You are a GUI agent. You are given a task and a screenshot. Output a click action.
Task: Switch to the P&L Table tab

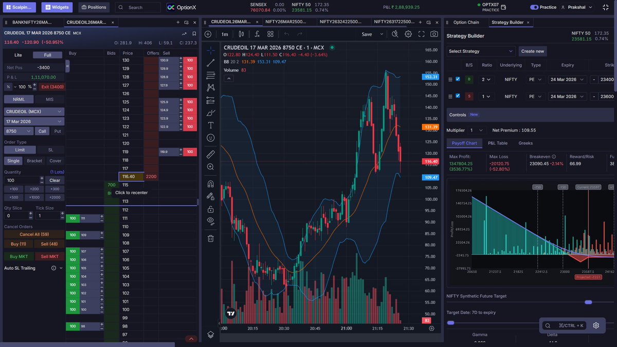point(498,143)
